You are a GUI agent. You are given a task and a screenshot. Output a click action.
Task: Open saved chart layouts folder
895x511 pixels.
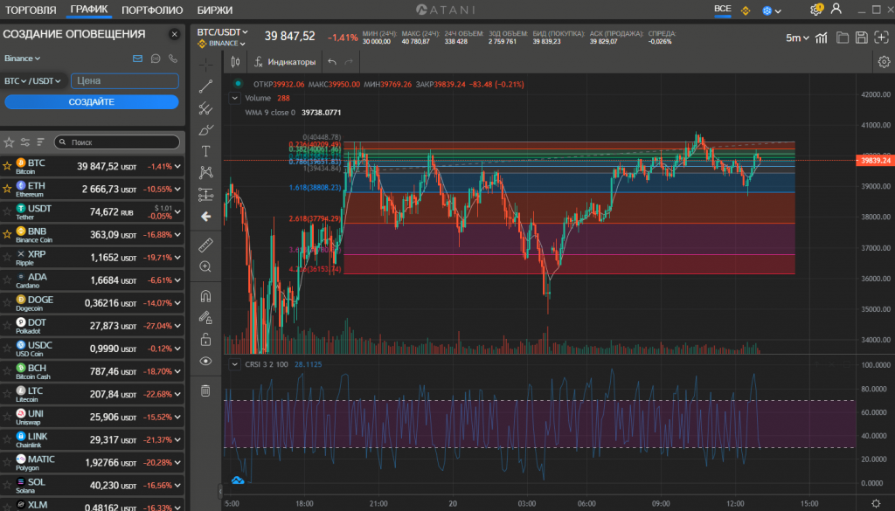click(x=843, y=38)
